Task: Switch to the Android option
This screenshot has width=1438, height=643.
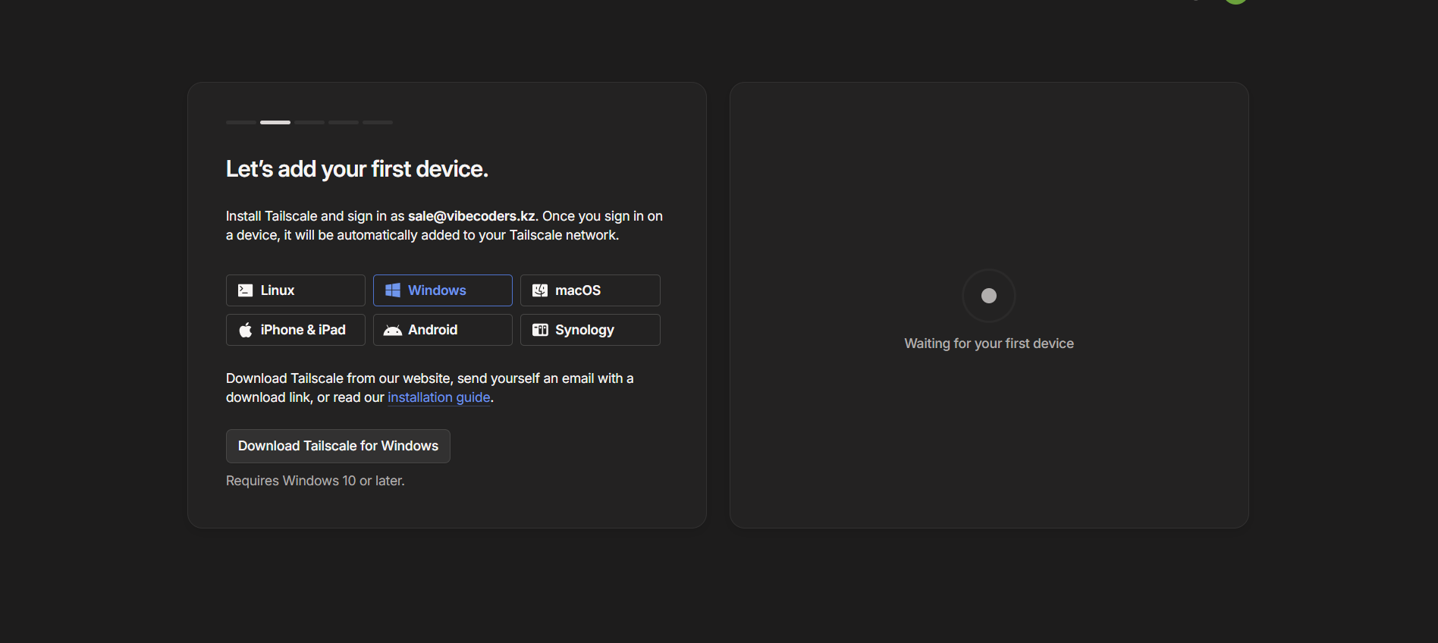Action: [443, 330]
